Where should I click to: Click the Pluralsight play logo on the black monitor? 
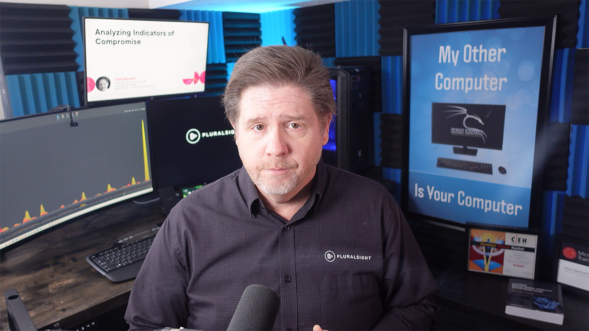193,136
